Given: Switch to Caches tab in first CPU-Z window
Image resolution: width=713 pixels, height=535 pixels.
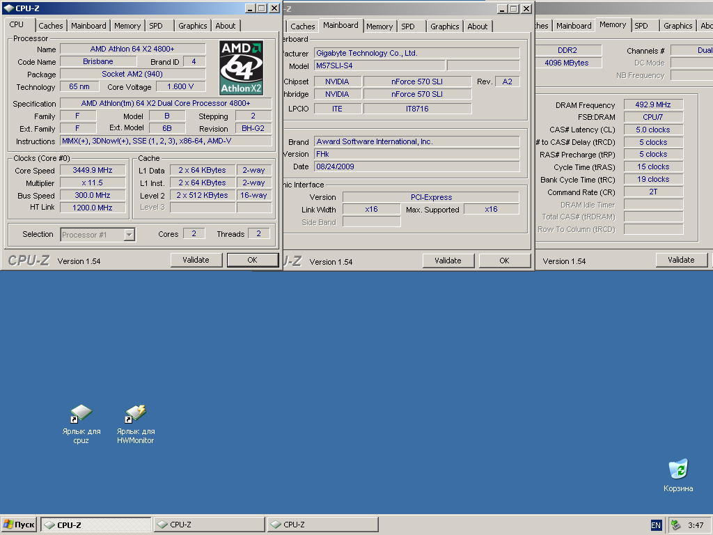Looking at the screenshot, I should (x=50, y=26).
